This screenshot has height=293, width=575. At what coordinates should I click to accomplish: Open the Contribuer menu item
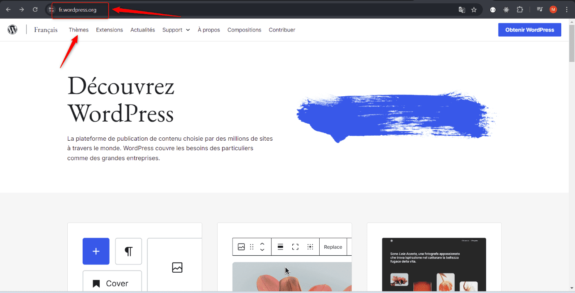pos(282,30)
